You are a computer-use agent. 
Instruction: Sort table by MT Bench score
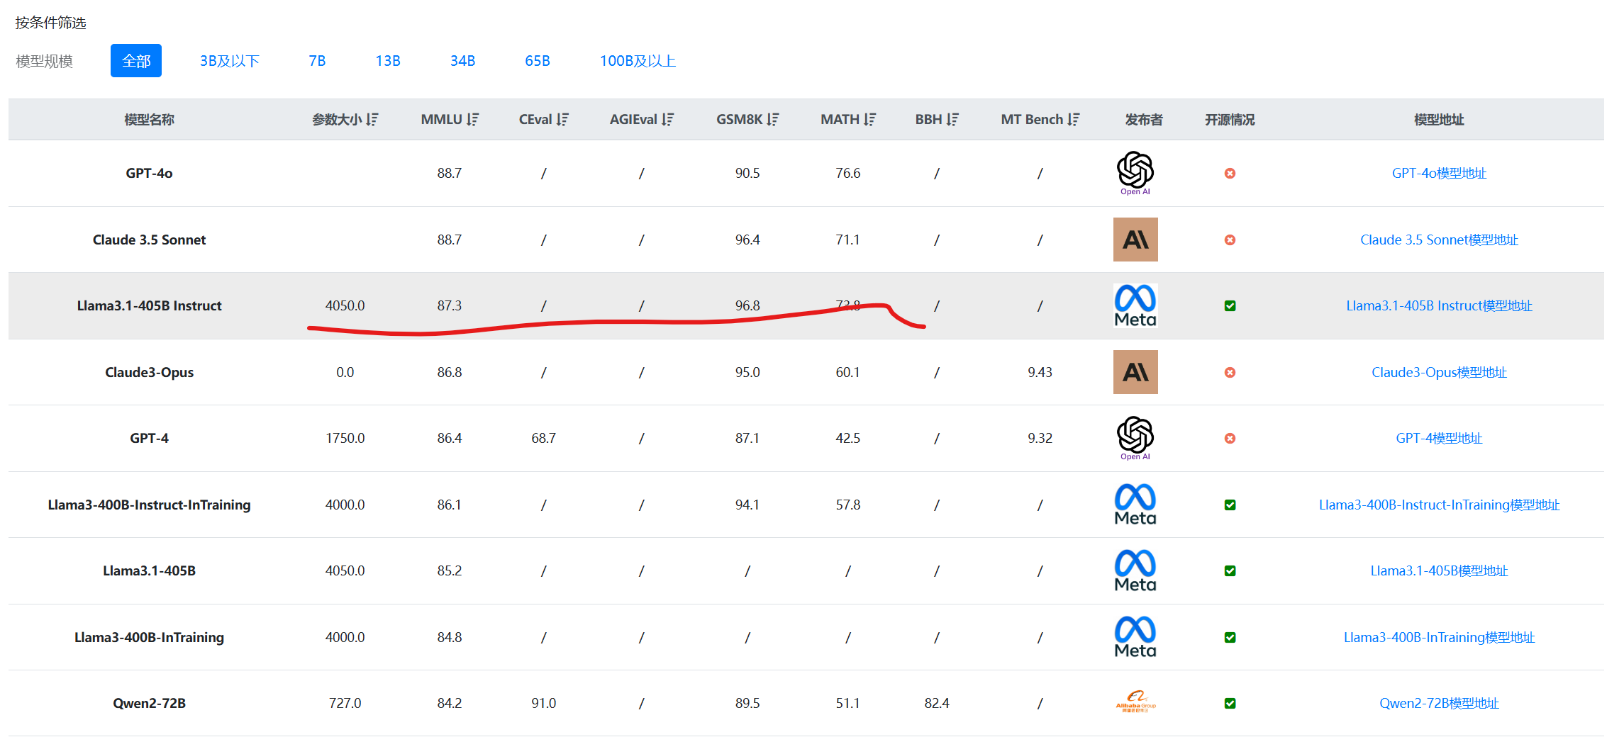tap(1073, 120)
